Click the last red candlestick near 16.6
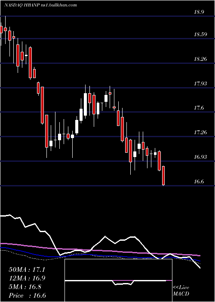 point(163,176)
